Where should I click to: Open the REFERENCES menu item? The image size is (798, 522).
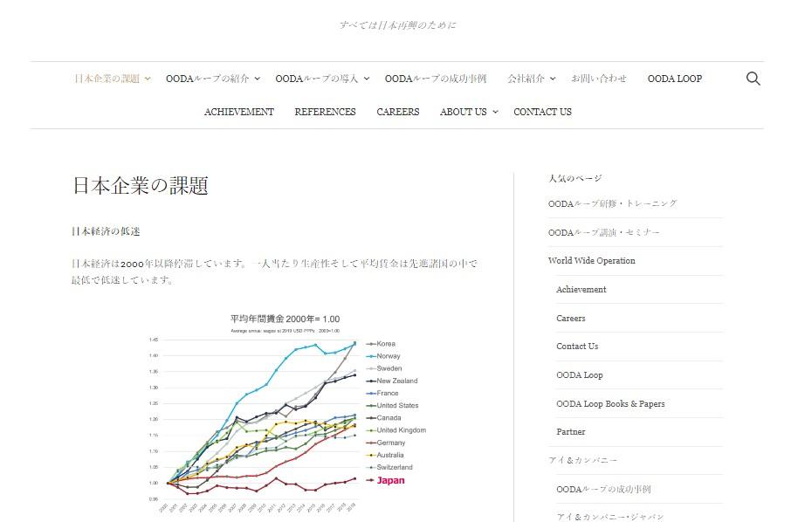(x=325, y=112)
